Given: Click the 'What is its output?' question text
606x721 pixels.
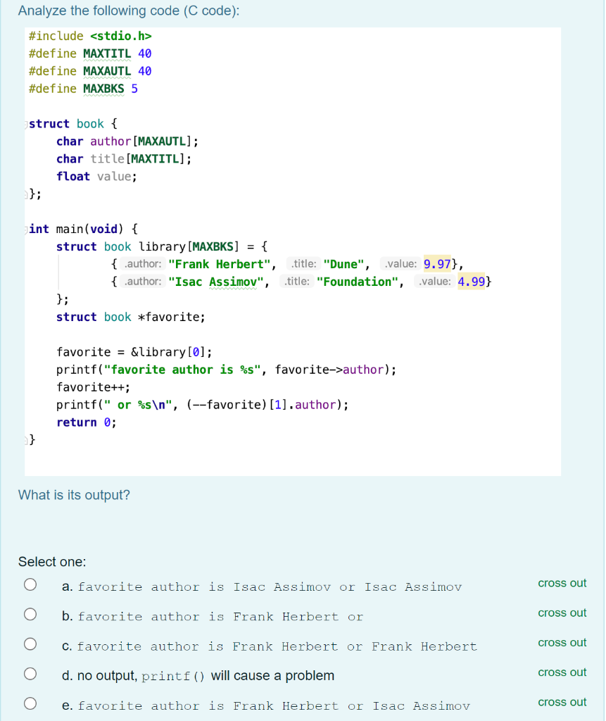Looking at the screenshot, I should tap(74, 495).
